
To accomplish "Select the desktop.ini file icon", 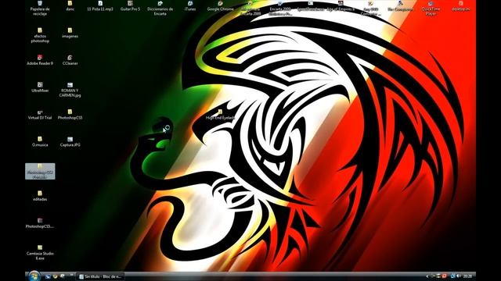I will [x=461, y=6].
